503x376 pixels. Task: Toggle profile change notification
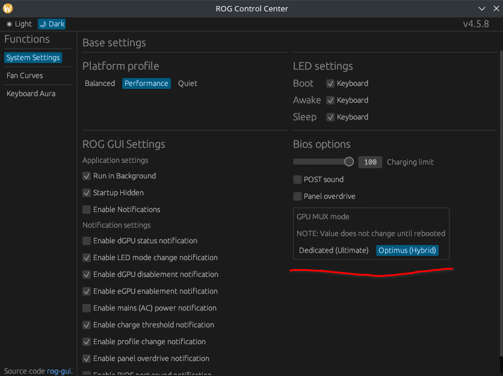click(87, 342)
